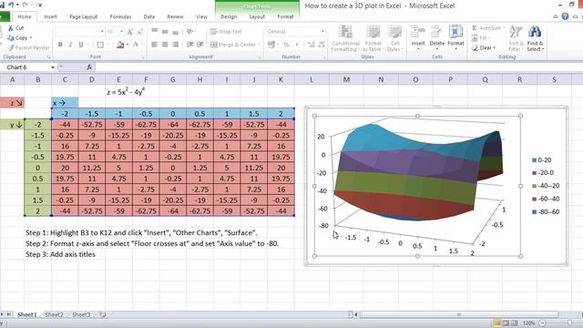Open the General number format dropdown
The width and height of the screenshot is (583, 328).
(x=322, y=32)
